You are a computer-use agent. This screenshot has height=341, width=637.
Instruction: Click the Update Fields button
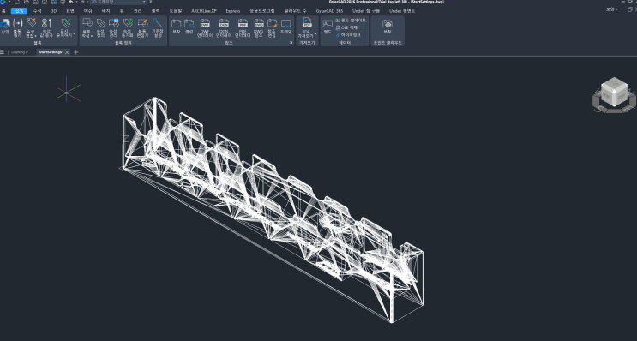tap(351, 21)
